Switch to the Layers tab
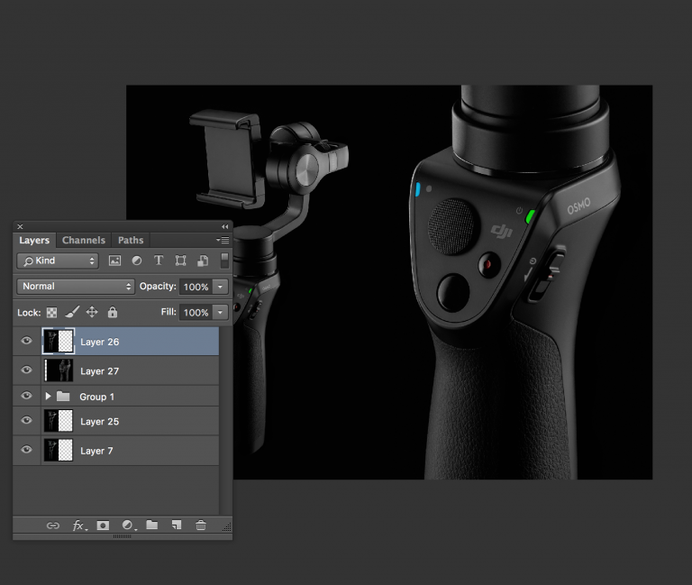 [34, 240]
